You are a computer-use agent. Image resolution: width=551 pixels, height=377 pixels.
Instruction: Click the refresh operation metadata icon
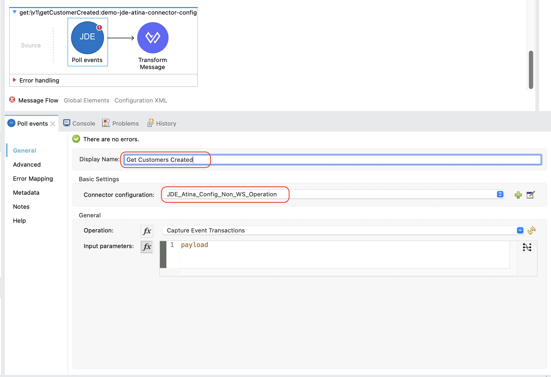pyautogui.click(x=531, y=231)
